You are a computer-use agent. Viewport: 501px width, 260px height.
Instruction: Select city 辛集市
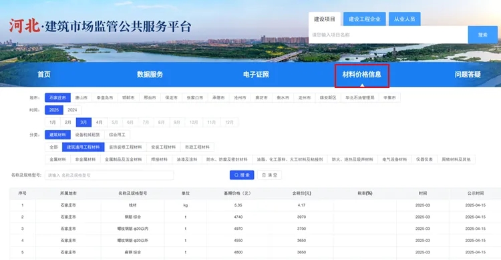(389, 97)
